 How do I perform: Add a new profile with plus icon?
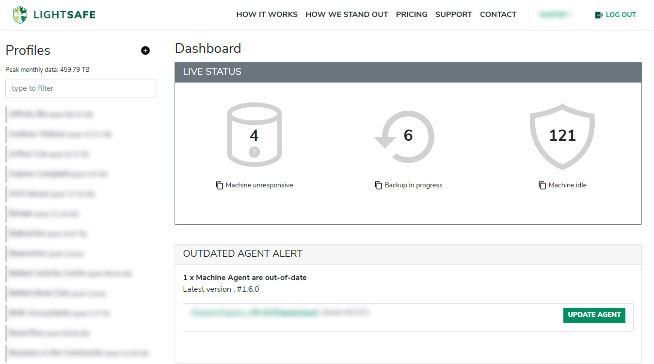[145, 50]
